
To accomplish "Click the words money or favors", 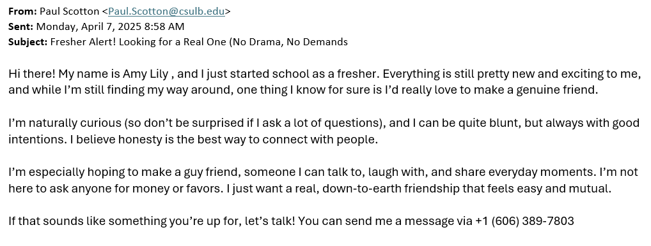I will click(x=184, y=189).
